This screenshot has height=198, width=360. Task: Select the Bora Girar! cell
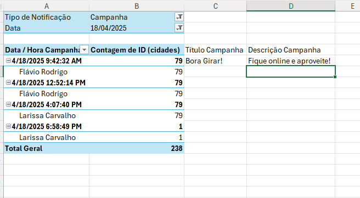pyautogui.click(x=215, y=61)
